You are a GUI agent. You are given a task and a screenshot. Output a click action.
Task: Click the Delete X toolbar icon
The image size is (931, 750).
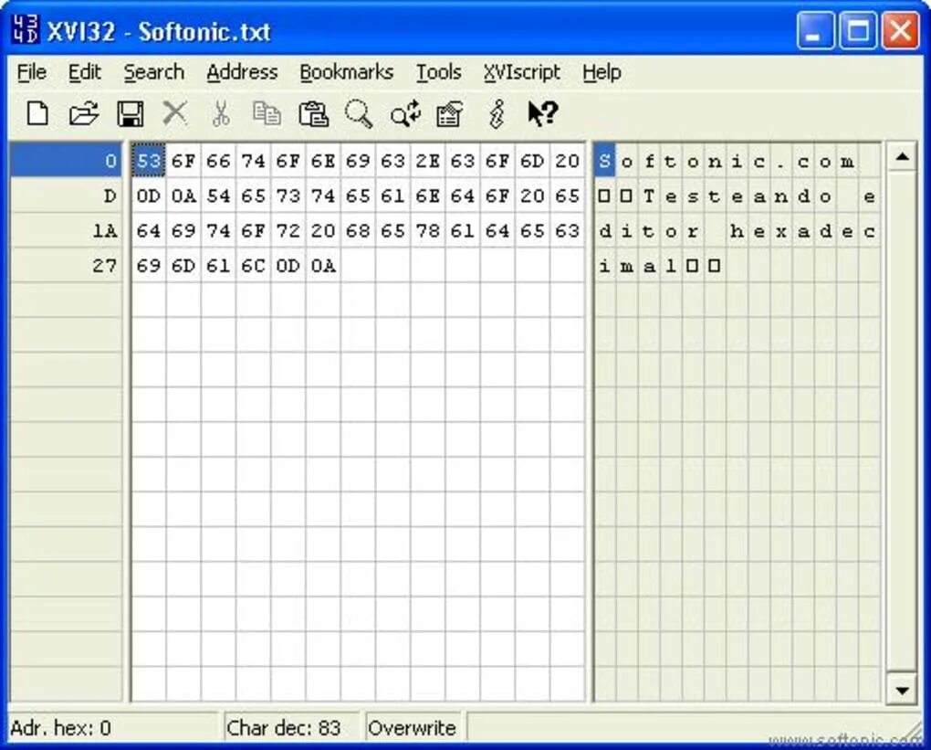click(174, 113)
